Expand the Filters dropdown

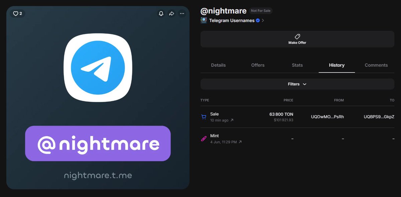297,84
